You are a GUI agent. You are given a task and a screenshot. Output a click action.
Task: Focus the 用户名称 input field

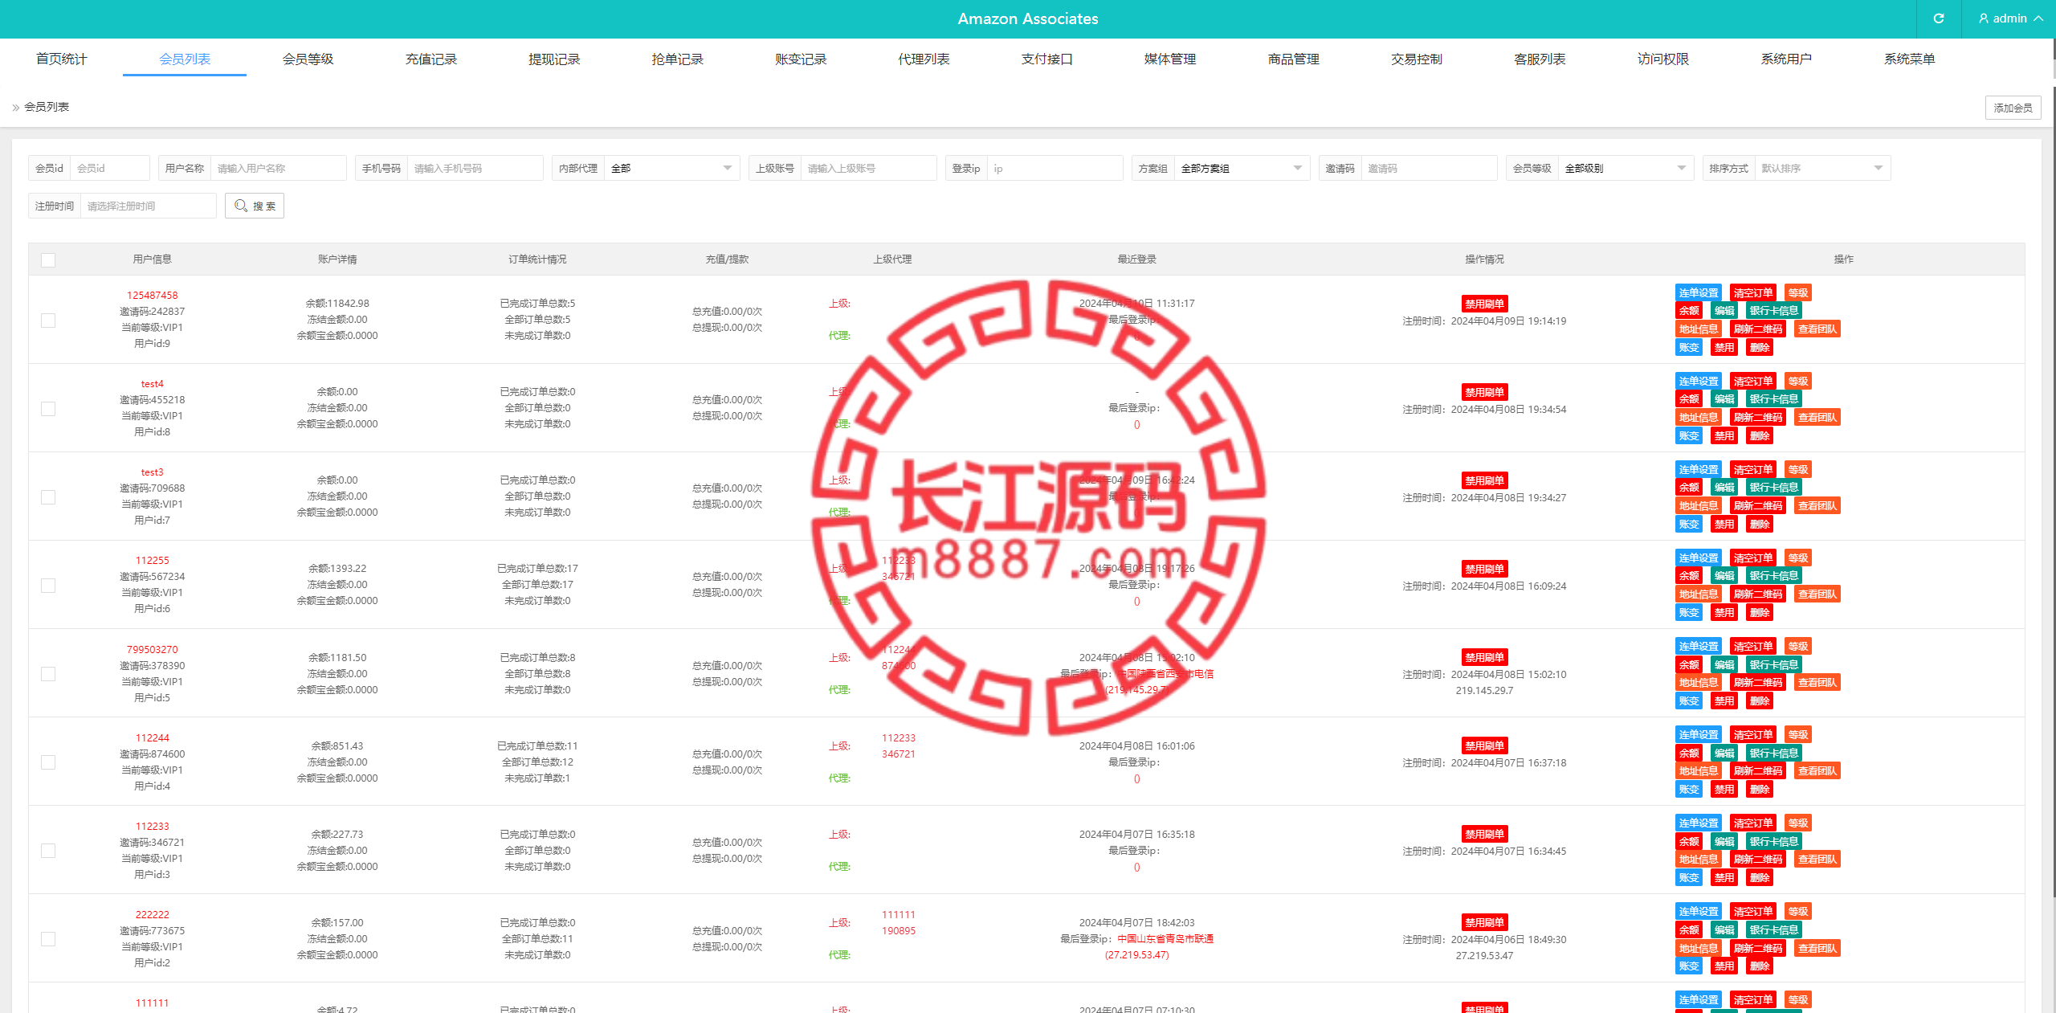coord(278,168)
